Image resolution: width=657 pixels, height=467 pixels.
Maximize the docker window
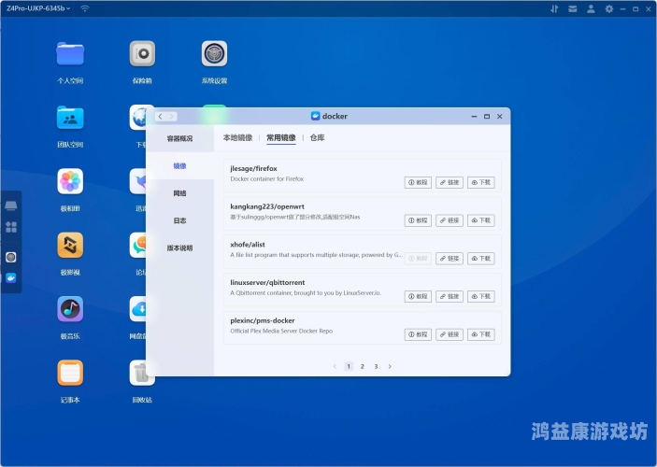(487, 117)
